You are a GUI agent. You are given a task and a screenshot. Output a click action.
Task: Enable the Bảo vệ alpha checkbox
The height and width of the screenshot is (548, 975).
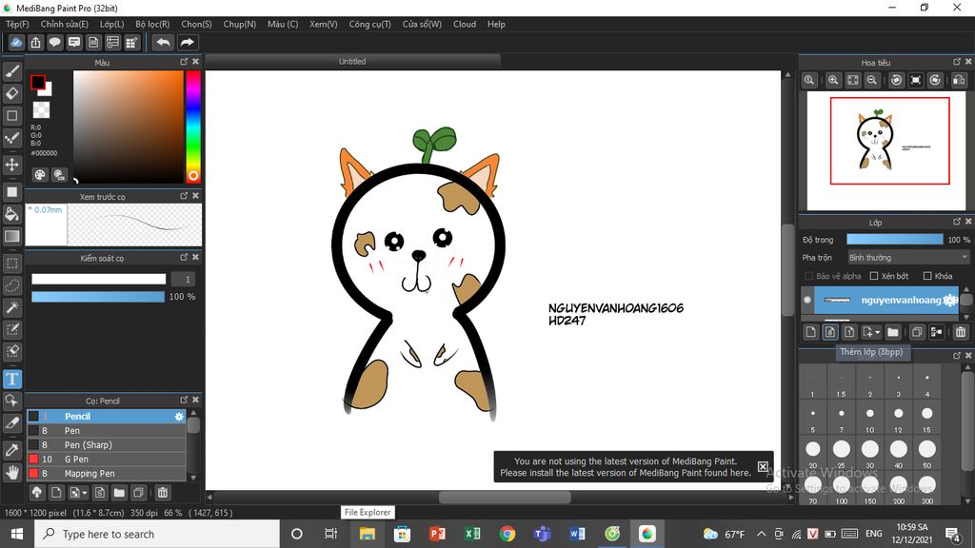(809, 276)
